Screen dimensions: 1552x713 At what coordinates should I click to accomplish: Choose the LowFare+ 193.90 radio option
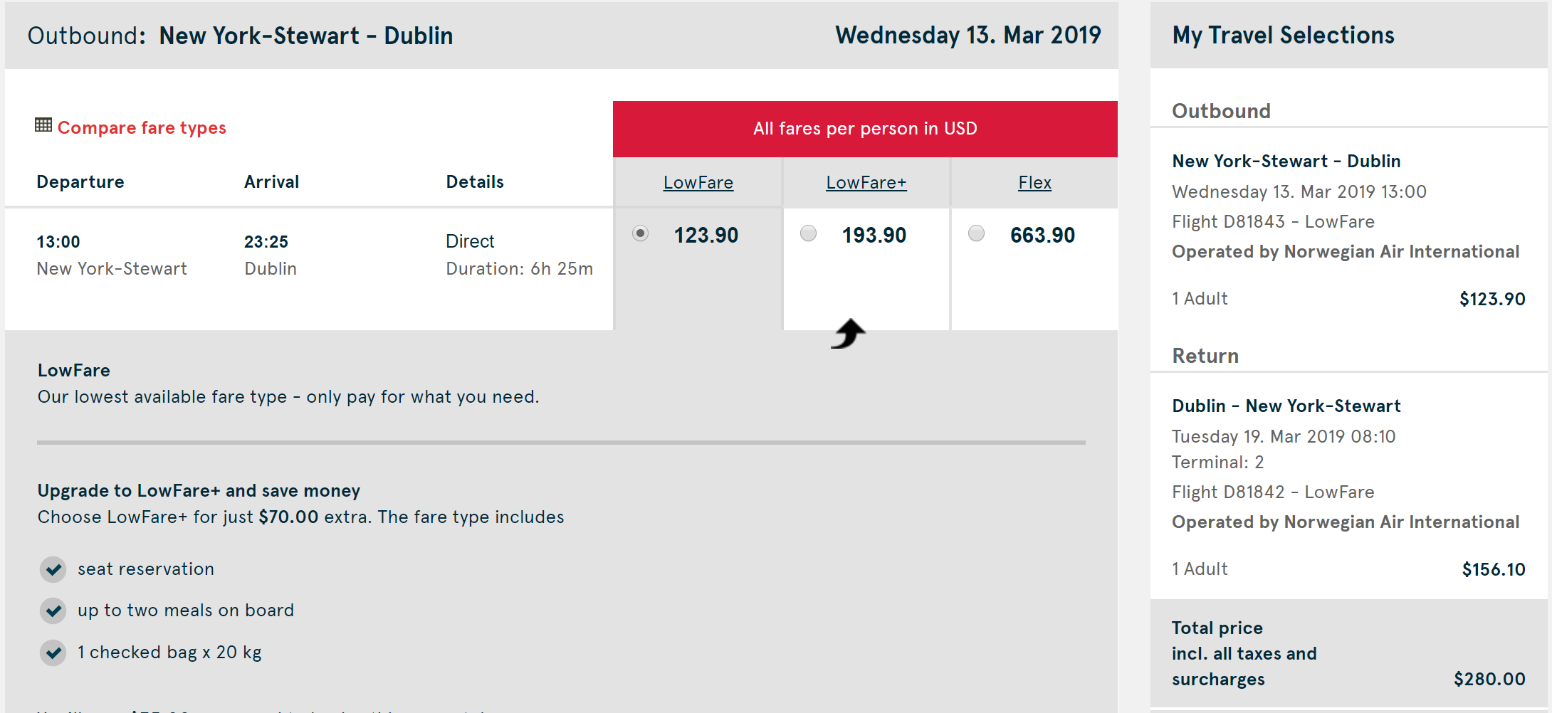pos(809,233)
